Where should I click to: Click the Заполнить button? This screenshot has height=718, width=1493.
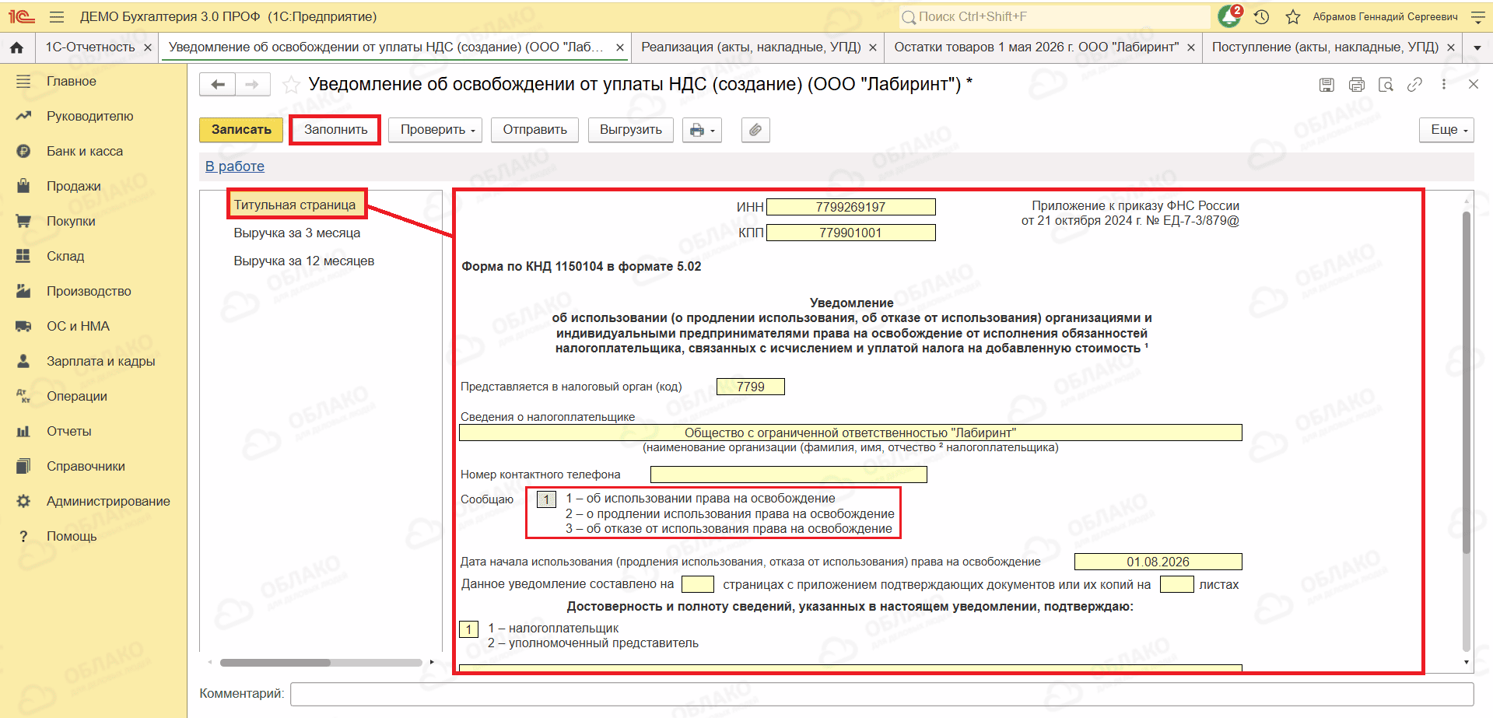pos(335,130)
